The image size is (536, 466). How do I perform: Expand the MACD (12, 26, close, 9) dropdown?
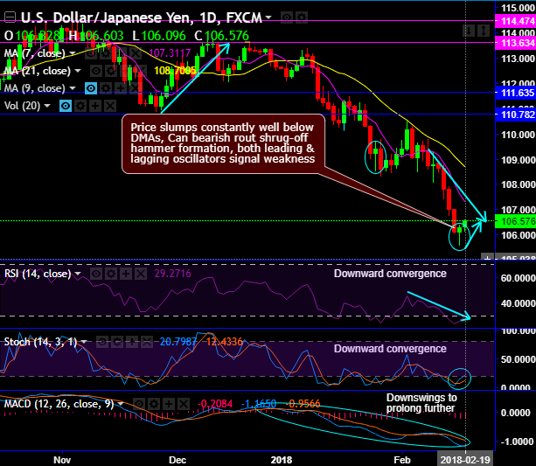[x=121, y=404]
